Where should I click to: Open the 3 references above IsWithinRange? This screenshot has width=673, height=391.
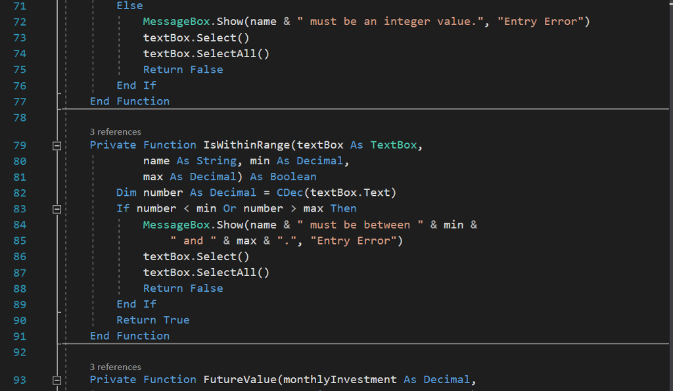pyautogui.click(x=115, y=131)
